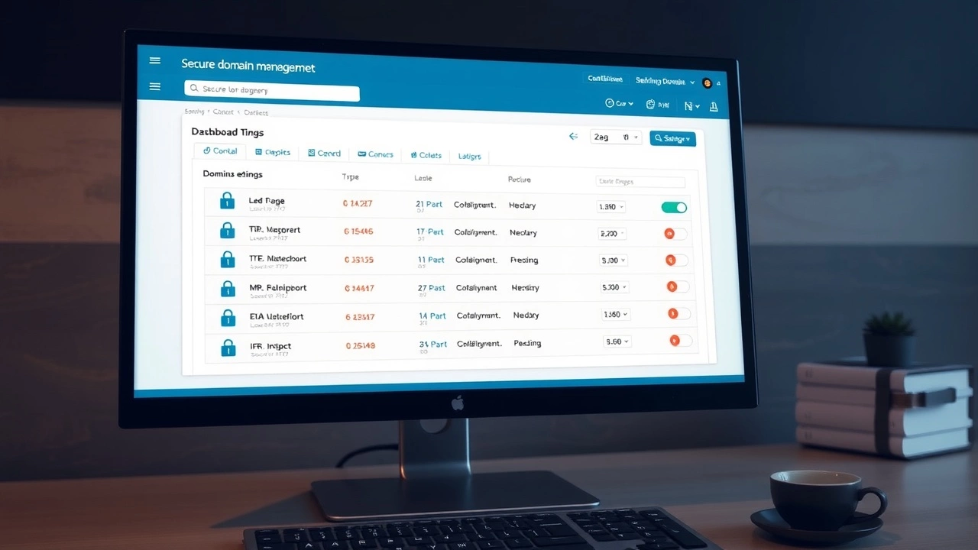Open the 1.810 dropdown in Led Page row
Viewport: 978px width, 550px height.
click(611, 207)
